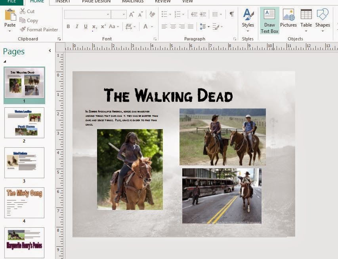
Task: Toggle Italic formatting
Action: pyautogui.click(x=77, y=27)
